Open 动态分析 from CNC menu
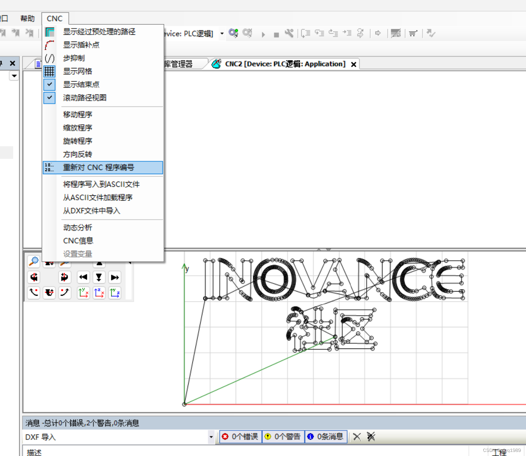526x456 pixels. [x=103, y=227]
